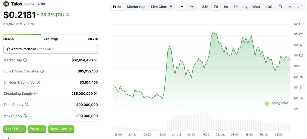Click the star icon in Add to Portfolio
Screen dimensions: 307x139
tap(8, 49)
